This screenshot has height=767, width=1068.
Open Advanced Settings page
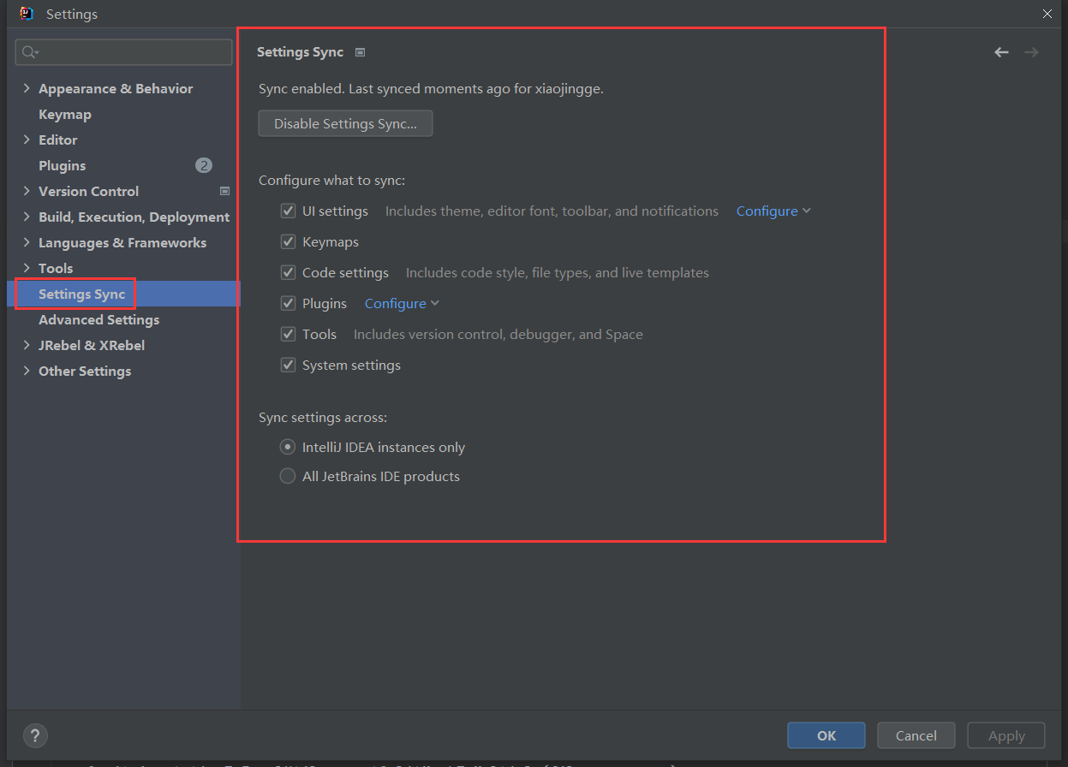(99, 319)
